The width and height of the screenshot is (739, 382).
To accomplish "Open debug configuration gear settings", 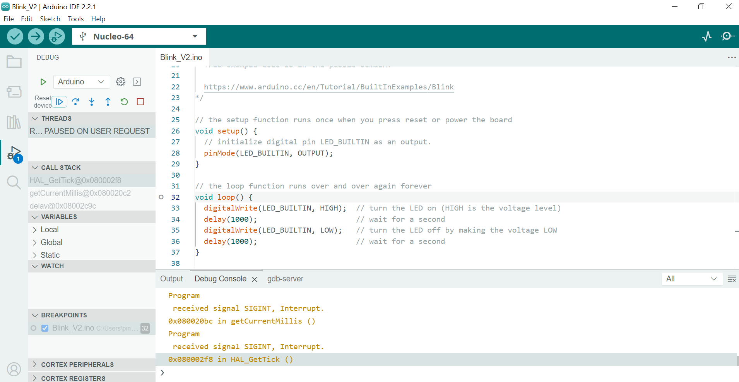I will point(121,82).
